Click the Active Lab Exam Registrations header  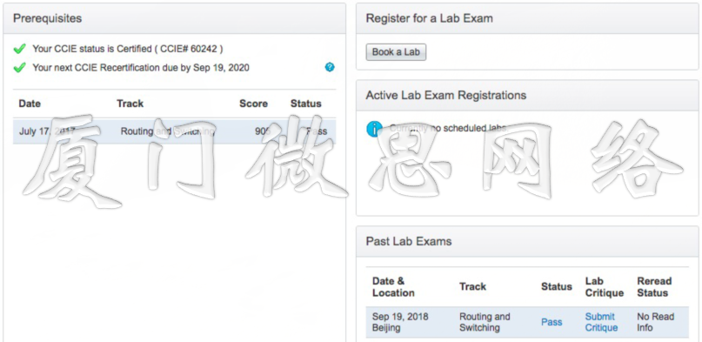click(527, 96)
